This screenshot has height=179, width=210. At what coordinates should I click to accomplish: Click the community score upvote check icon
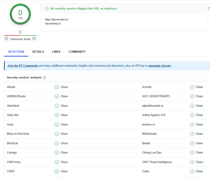click(x=34, y=39)
